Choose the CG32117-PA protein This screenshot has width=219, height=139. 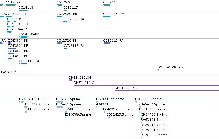pos(74,45)
